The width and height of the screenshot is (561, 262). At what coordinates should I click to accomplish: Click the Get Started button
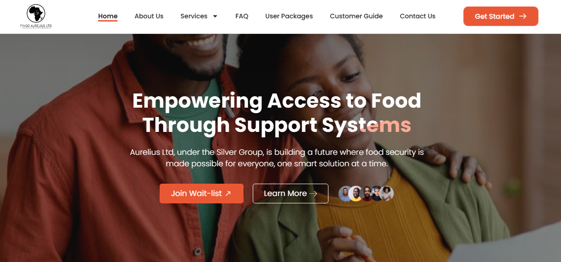tap(501, 16)
